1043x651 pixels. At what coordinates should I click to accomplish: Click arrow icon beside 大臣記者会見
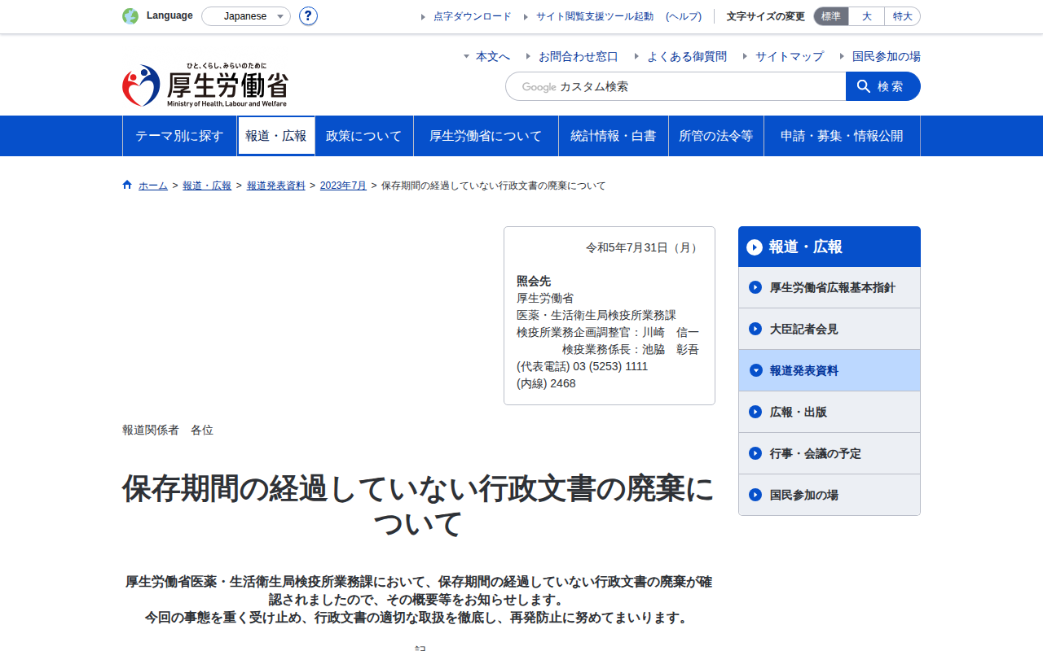[755, 329]
